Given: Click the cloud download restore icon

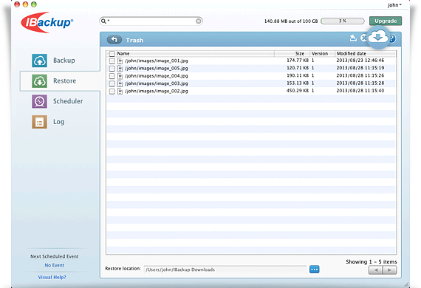Looking at the screenshot, I should [378, 37].
